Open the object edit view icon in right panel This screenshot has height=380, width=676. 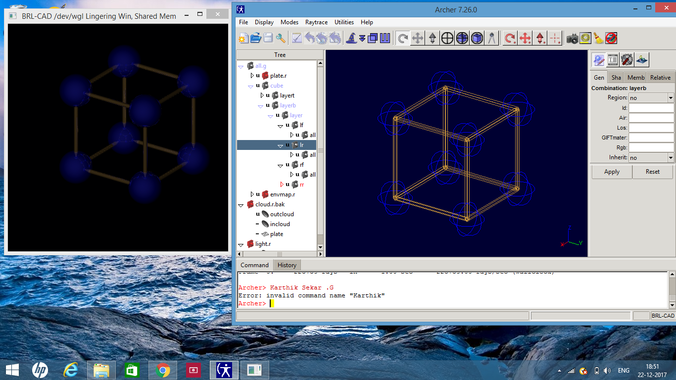(599, 60)
